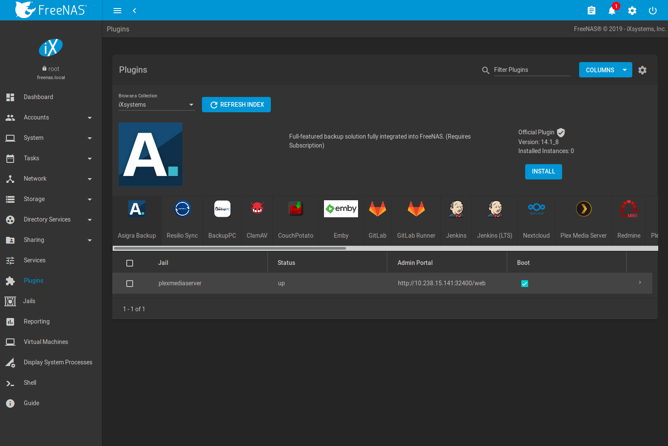Toggle the hamburger side menu icon

117,11
